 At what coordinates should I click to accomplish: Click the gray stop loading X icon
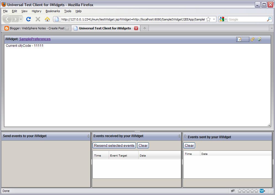coord(38,19)
